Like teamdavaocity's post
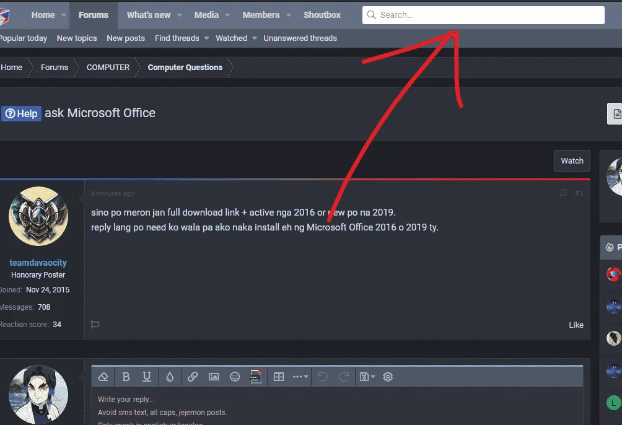 pos(576,325)
